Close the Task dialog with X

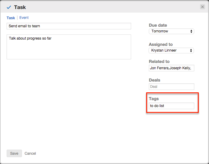pyautogui.click(x=202, y=7)
